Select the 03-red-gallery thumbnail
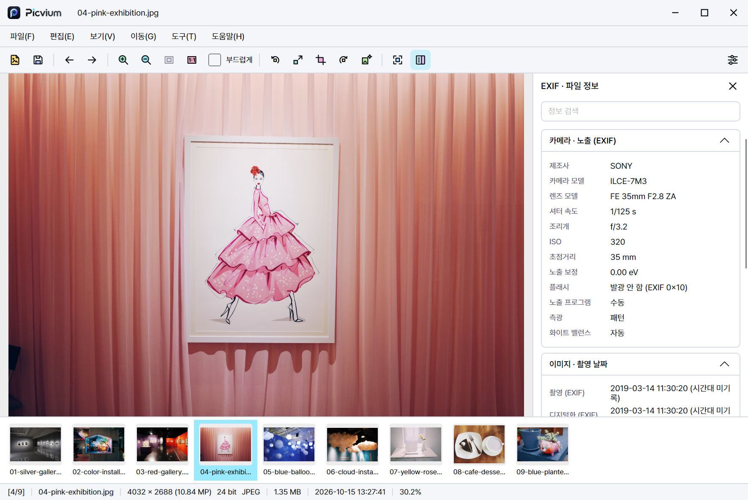 [x=162, y=450]
